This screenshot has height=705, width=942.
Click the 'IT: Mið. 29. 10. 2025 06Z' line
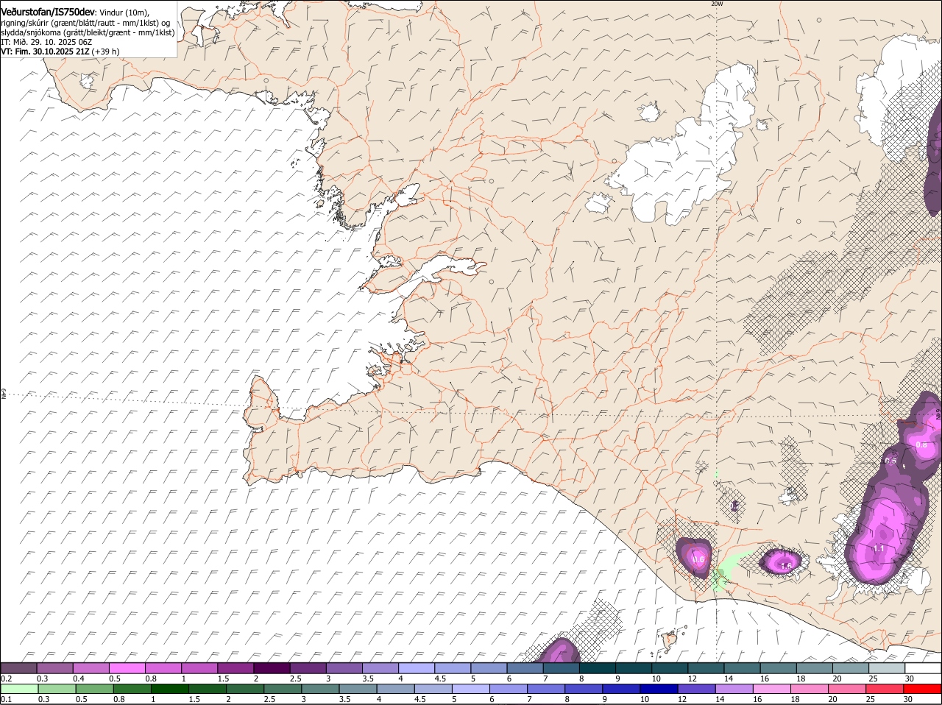pos(46,42)
